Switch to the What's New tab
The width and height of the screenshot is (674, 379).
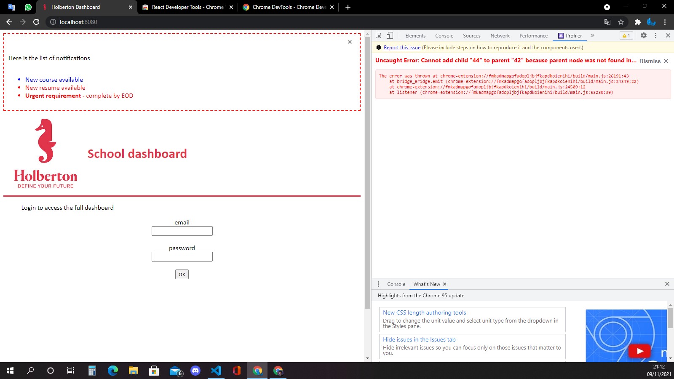click(426, 284)
